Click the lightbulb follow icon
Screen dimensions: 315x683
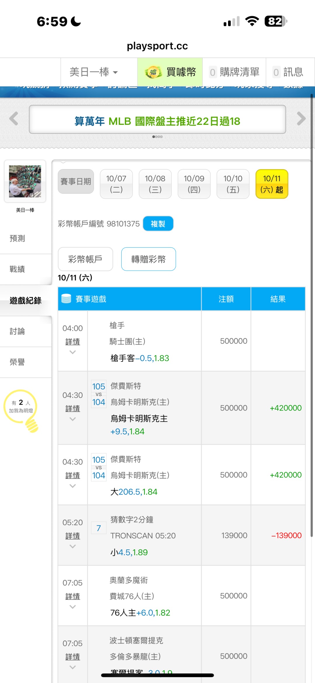point(22,411)
